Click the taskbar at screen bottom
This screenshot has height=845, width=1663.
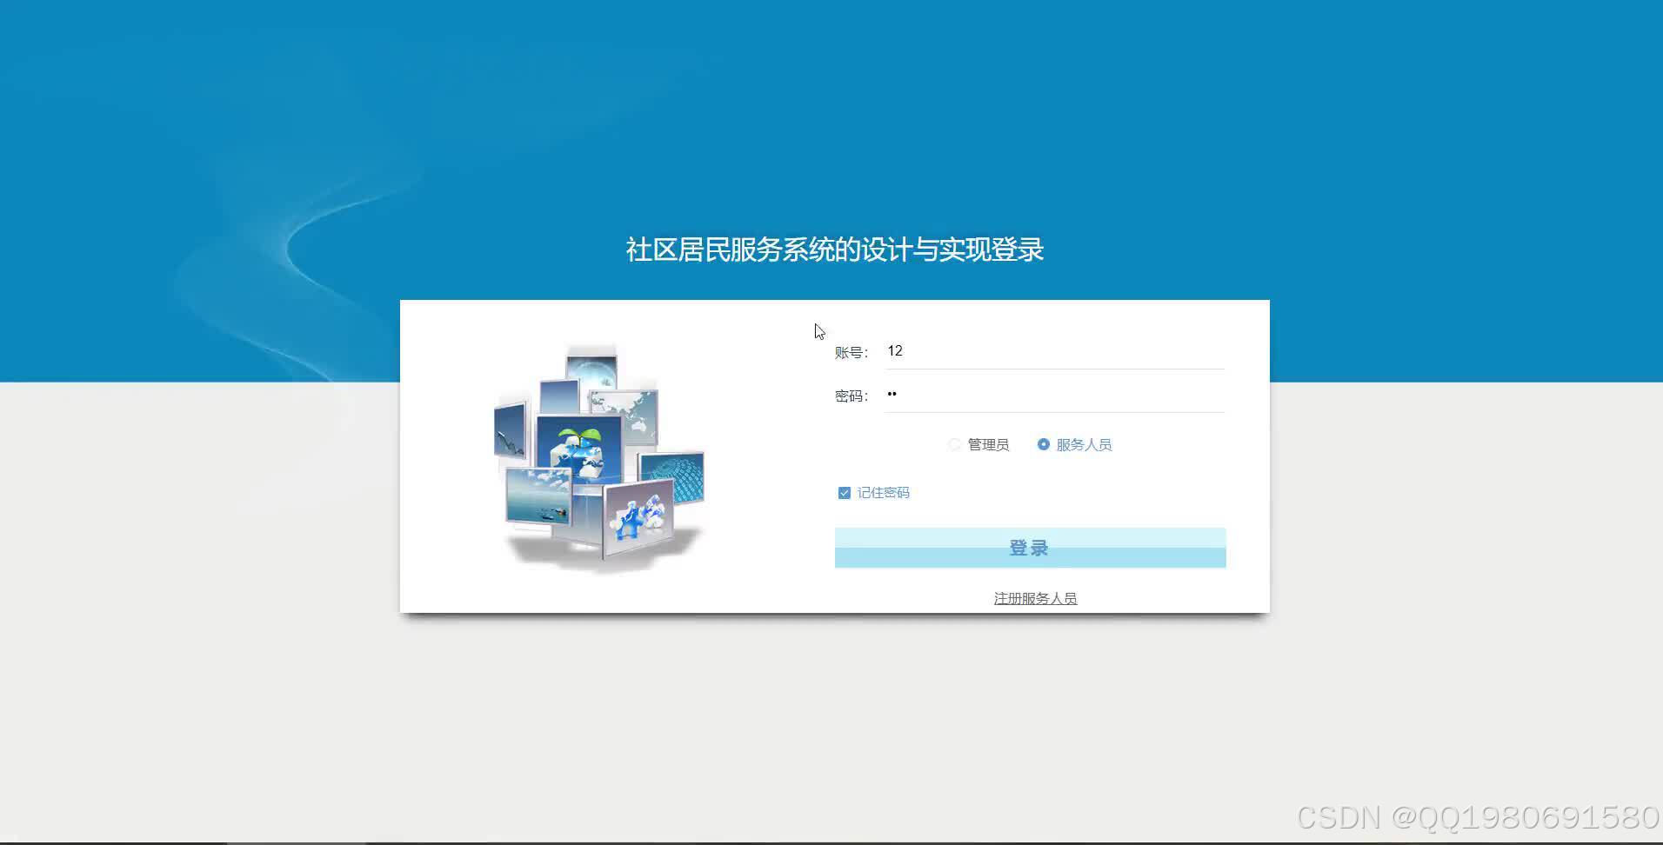point(831,840)
